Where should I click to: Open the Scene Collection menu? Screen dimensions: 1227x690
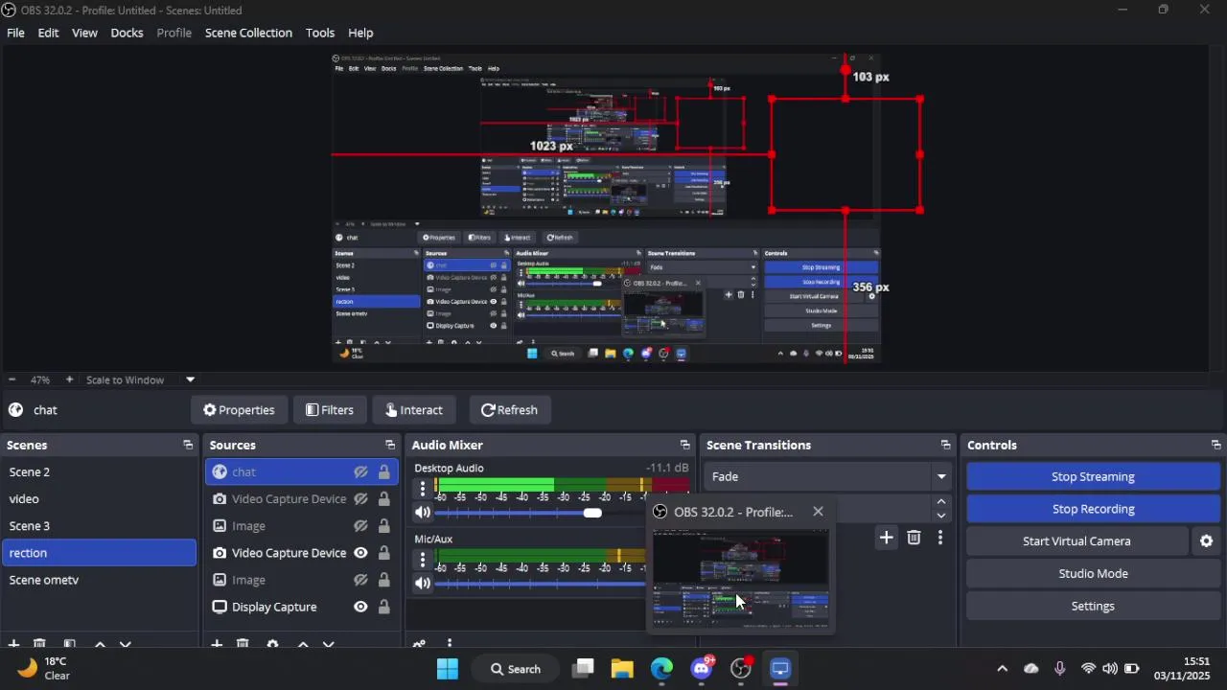[248, 33]
